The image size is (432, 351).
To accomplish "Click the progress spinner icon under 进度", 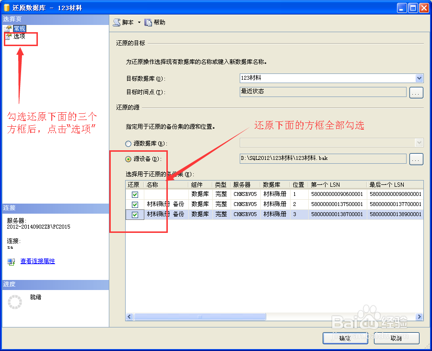I will (x=15, y=302).
